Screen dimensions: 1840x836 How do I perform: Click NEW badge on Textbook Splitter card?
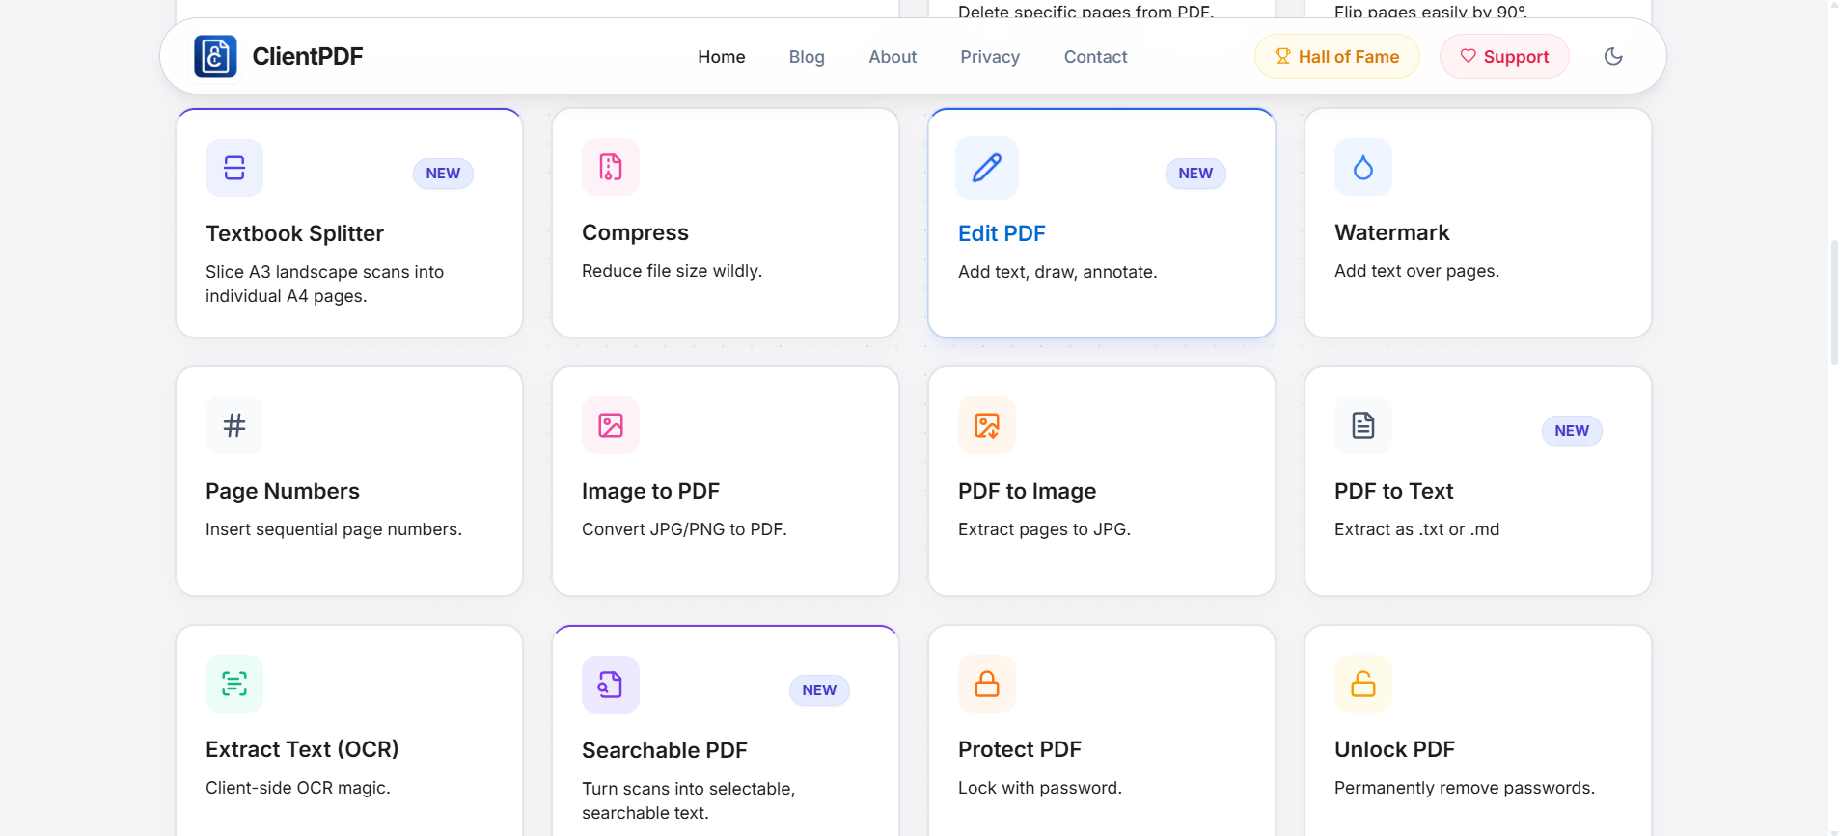click(x=443, y=174)
